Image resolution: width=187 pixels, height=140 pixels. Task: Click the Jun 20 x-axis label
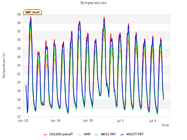pos(23,120)
